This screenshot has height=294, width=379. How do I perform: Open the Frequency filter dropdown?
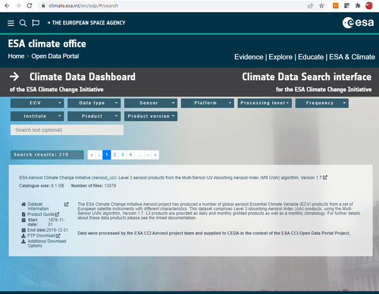tap(322, 103)
